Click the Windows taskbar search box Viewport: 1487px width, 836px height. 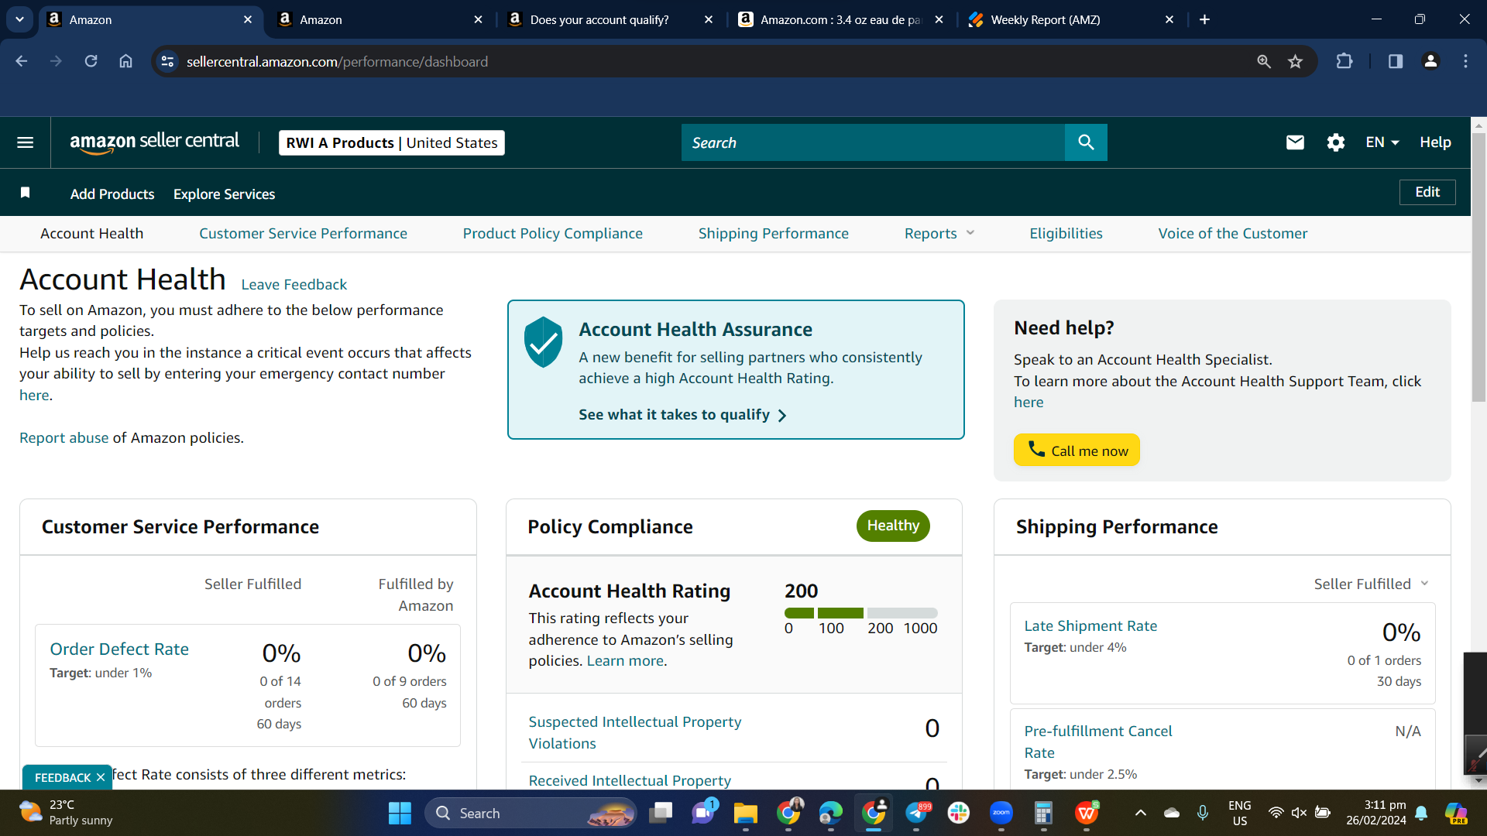coord(531,813)
